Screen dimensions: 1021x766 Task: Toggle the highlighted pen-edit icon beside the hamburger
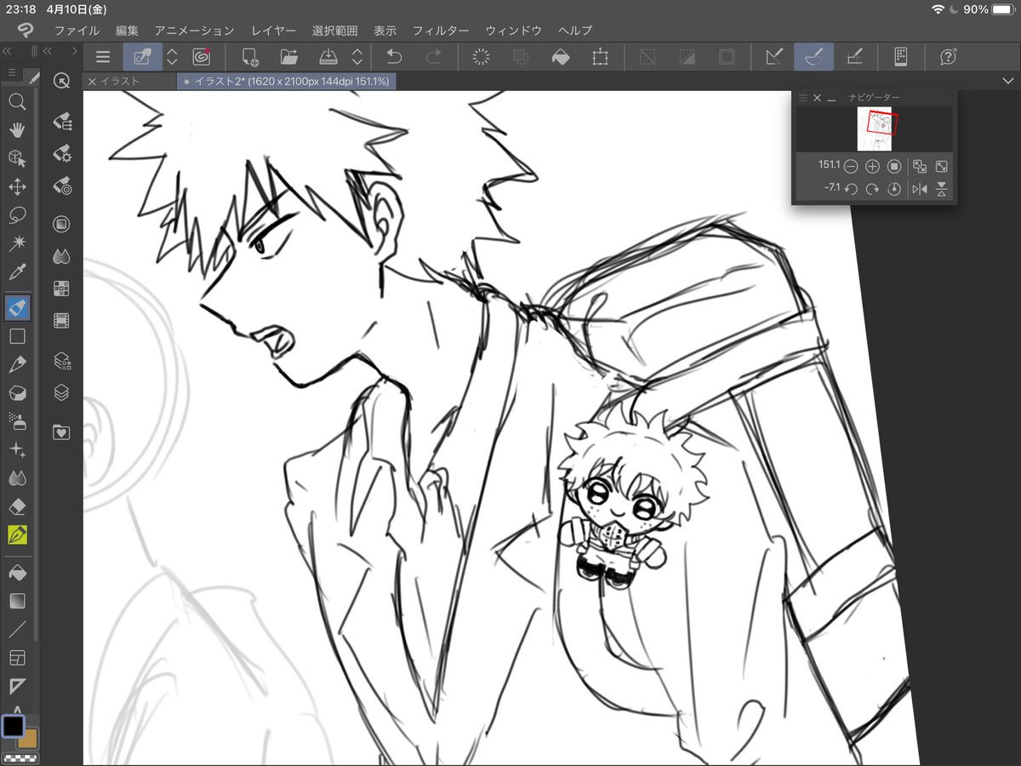point(142,57)
